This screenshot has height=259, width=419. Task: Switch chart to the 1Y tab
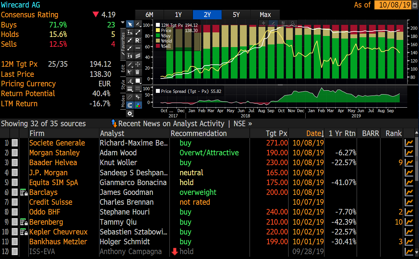(178, 15)
